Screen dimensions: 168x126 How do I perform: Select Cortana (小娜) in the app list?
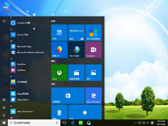[24, 23]
